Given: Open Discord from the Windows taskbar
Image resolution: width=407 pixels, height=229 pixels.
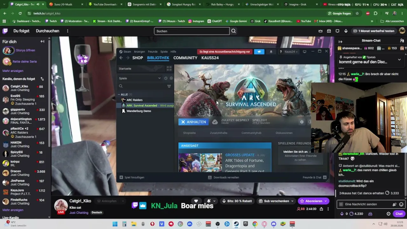Looking at the screenshot, I should [273, 224].
